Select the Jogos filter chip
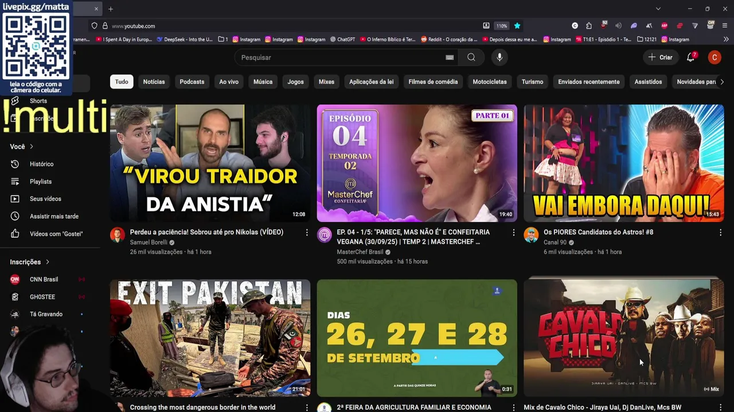This screenshot has width=734, height=412. tap(295, 82)
